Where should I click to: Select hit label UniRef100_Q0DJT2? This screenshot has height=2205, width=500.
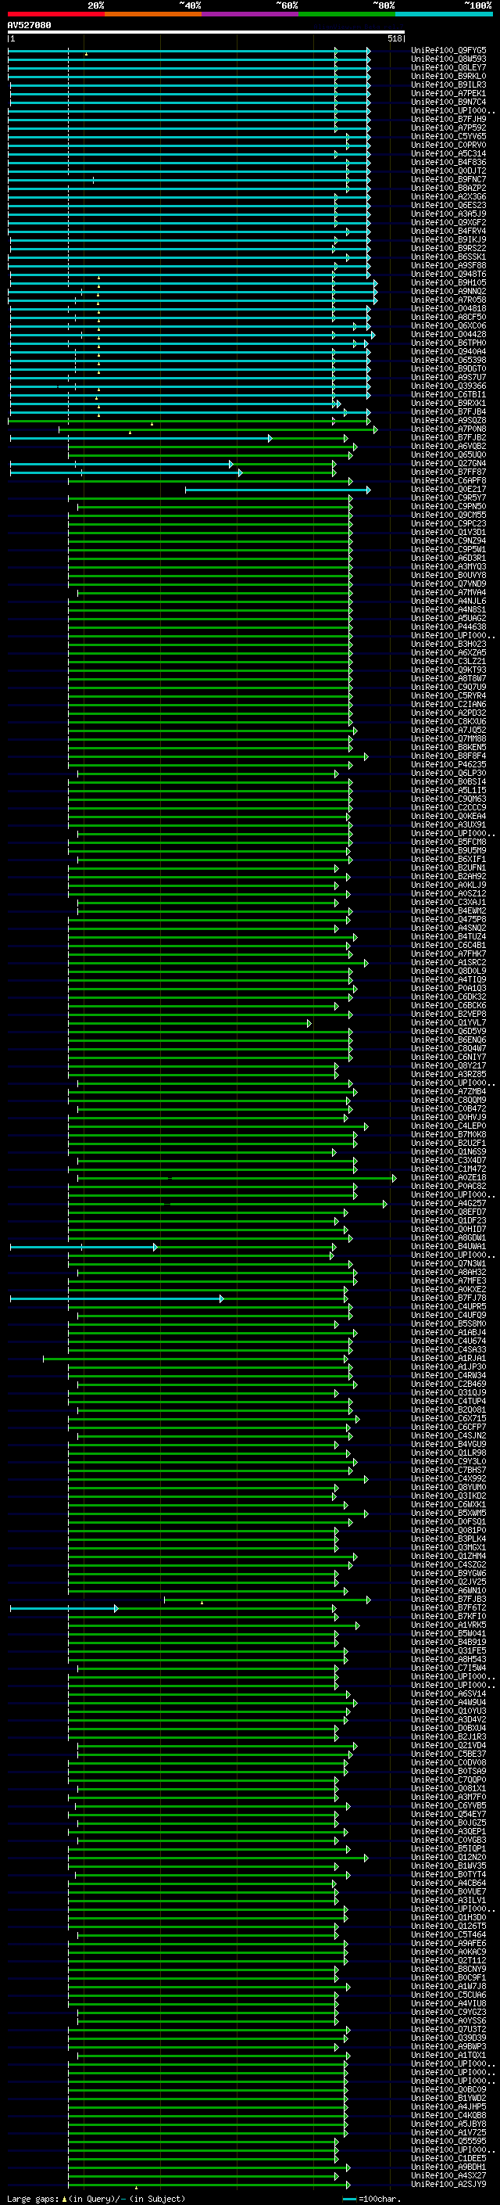(448, 171)
